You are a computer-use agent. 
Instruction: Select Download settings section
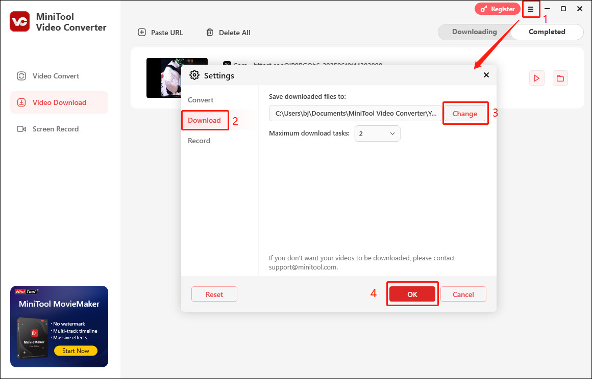pyautogui.click(x=204, y=120)
